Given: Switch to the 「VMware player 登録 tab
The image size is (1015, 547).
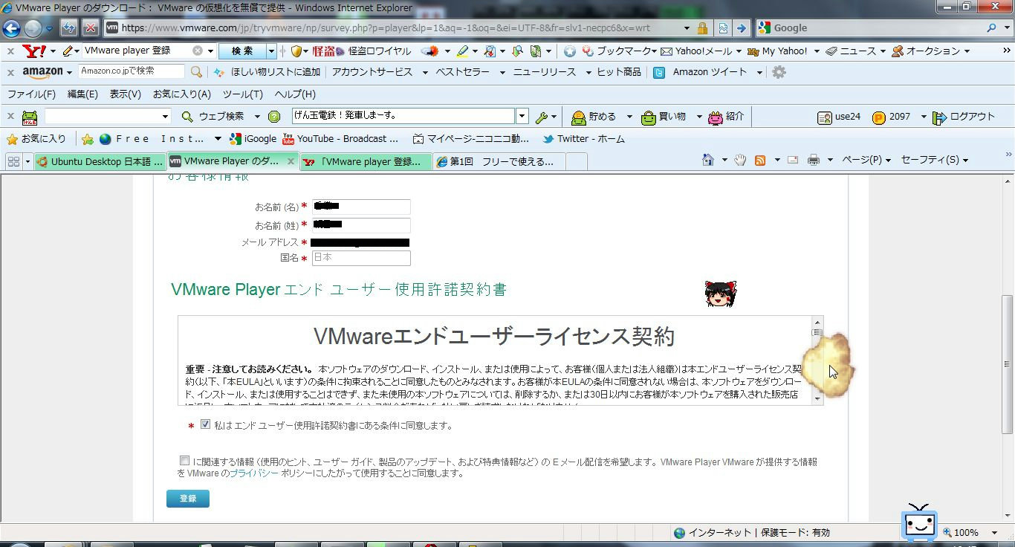Looking at the screenshot, I should pyautogui.click(x=366, y=161).
